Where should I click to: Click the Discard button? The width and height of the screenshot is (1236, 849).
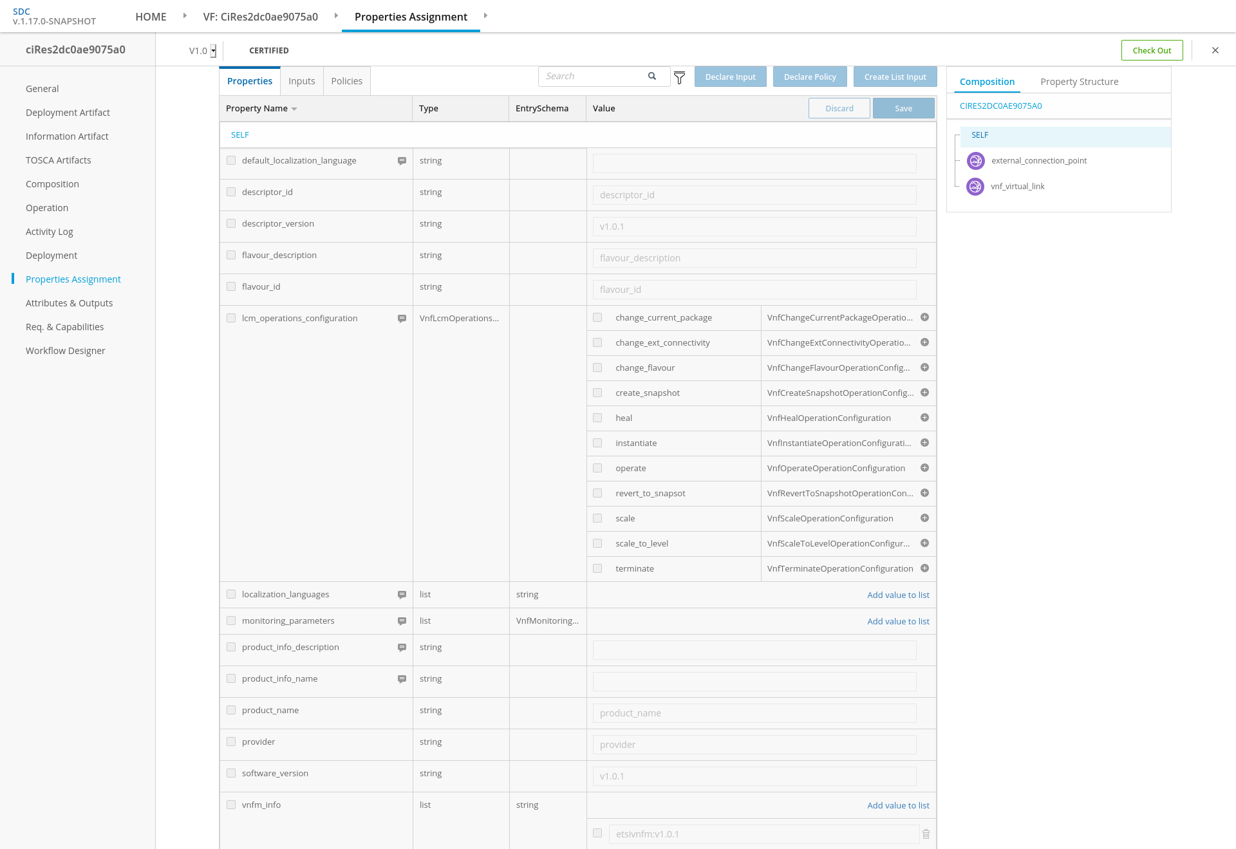pos(839,108)
